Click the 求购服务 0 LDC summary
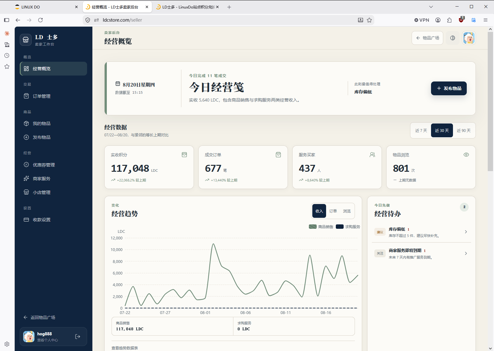Viewport: 494px width, 351px height. click(294, 326)
